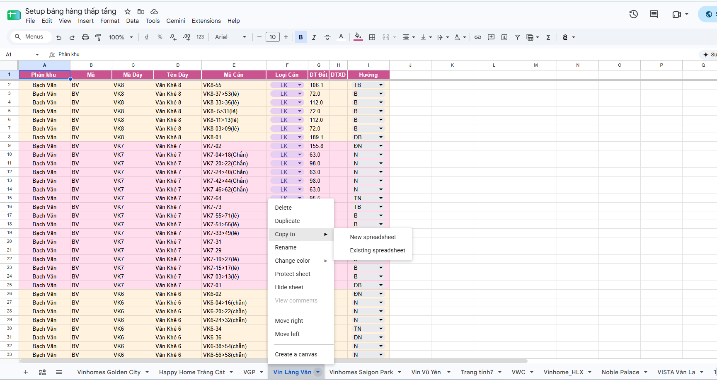Viewport: 717px width, 380px height.
Task: Open the fill color picker
Action: tap(358, 37)
